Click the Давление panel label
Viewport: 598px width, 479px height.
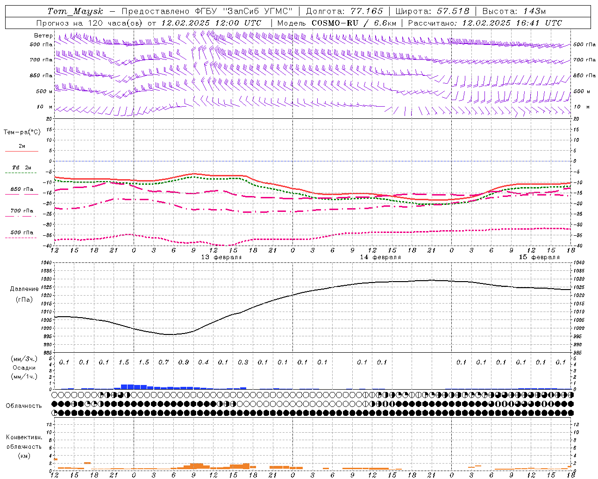[24, 289]
